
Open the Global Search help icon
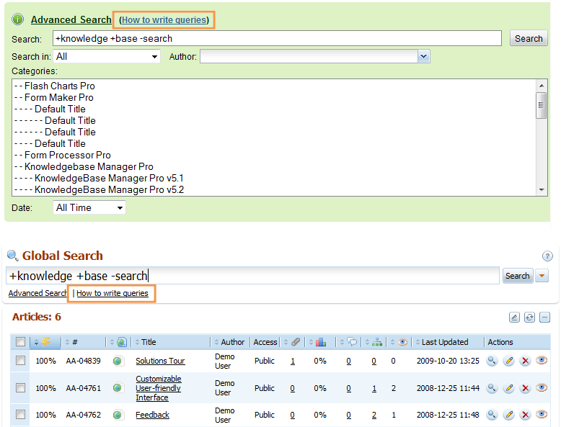(x=547, y=256)
